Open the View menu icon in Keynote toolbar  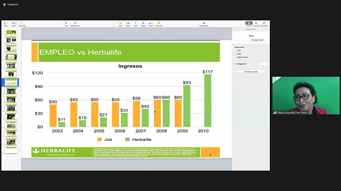pos(6,23)
